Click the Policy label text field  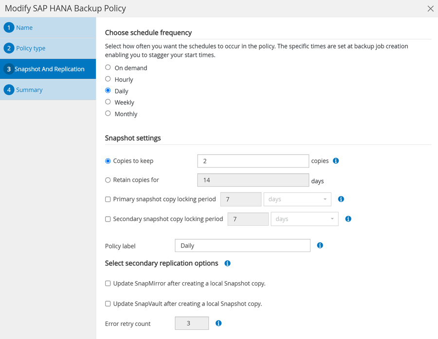(242, 246)
